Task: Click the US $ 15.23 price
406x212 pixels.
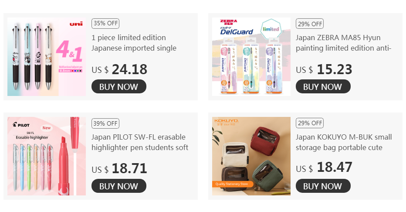Action: (324, 69)
